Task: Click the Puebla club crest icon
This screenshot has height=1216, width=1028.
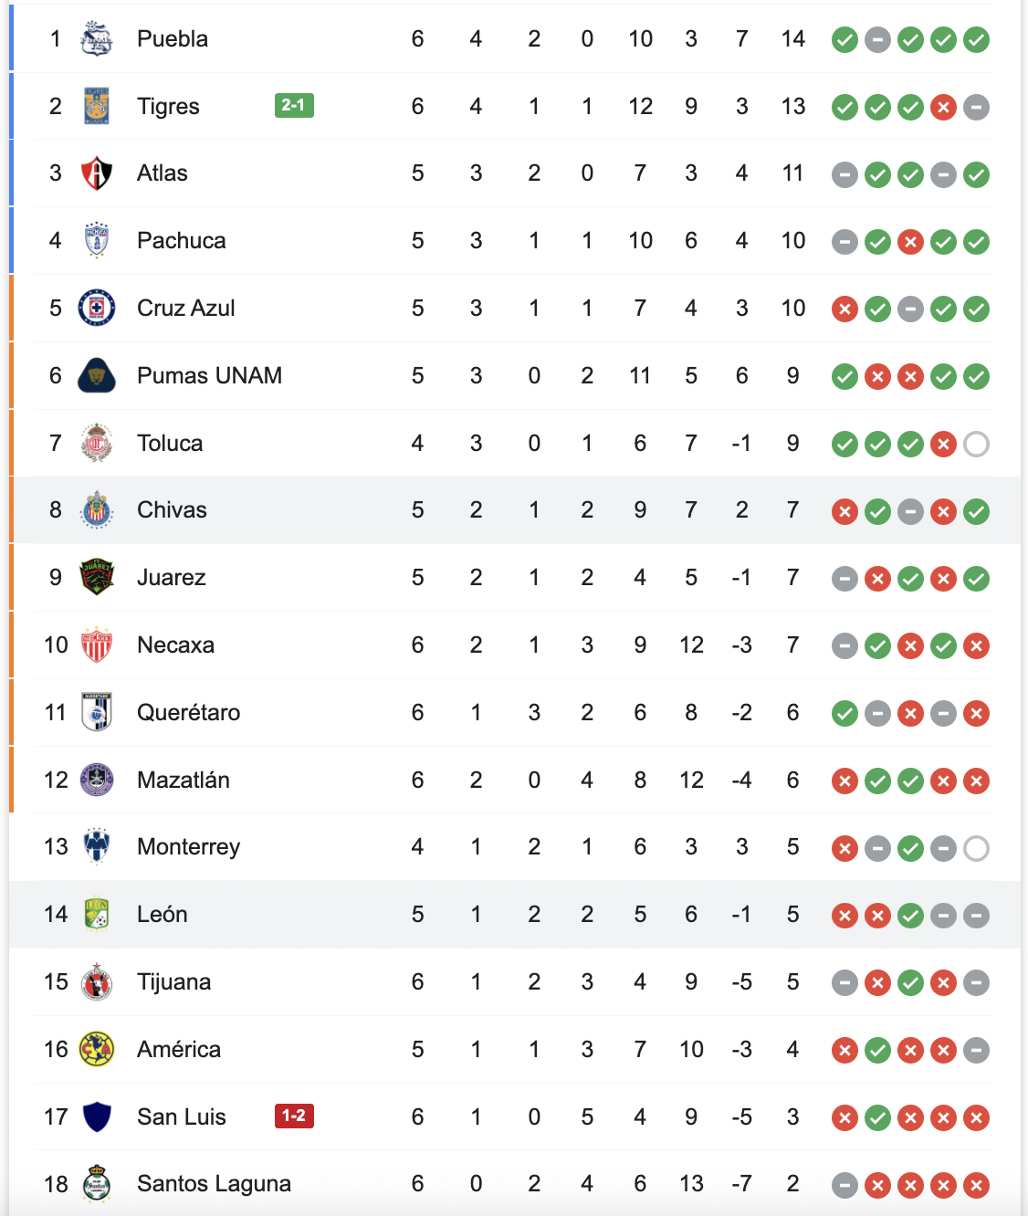Action: click(x=97, y=39)
